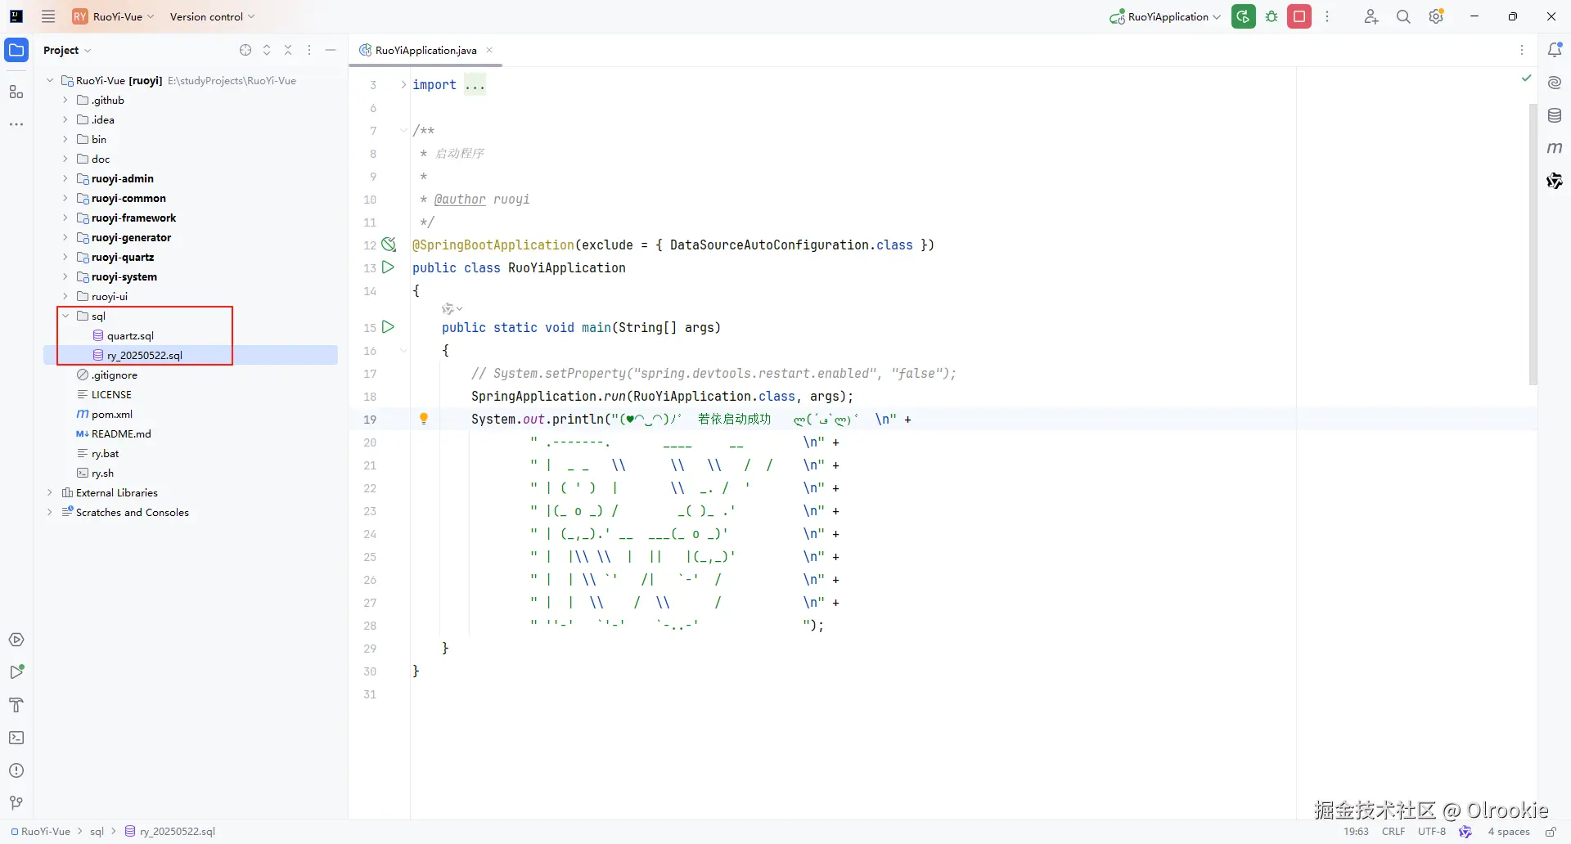Show more tool windows ellipsis
This screenshot has height=844, width=1571.
16,124
